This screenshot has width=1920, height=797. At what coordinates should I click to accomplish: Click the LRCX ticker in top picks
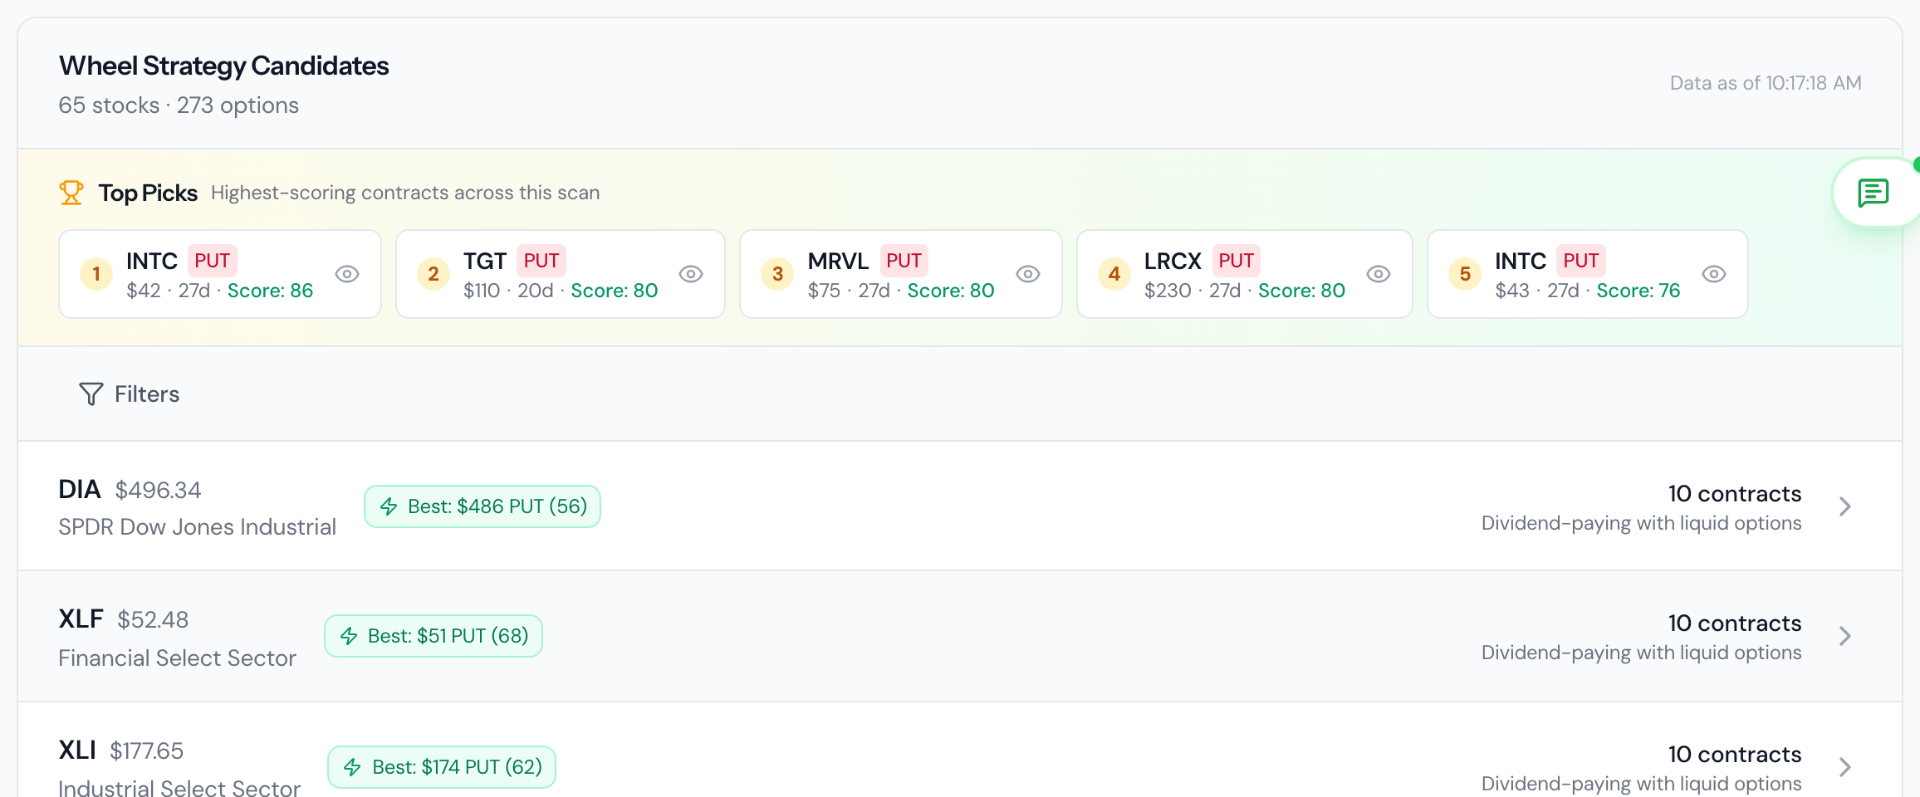[x=1173, y=261]
